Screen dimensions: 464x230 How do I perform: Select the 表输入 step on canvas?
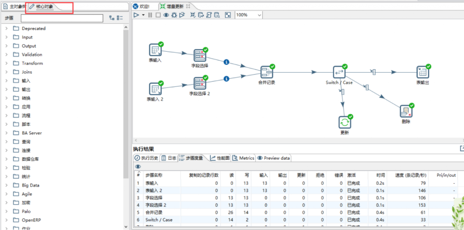pos(155,50)
